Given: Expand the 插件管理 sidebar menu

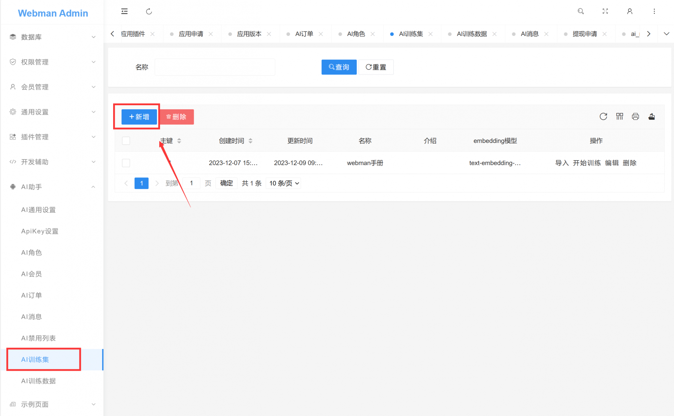Looking at the screenshot, I should point(52,137).
